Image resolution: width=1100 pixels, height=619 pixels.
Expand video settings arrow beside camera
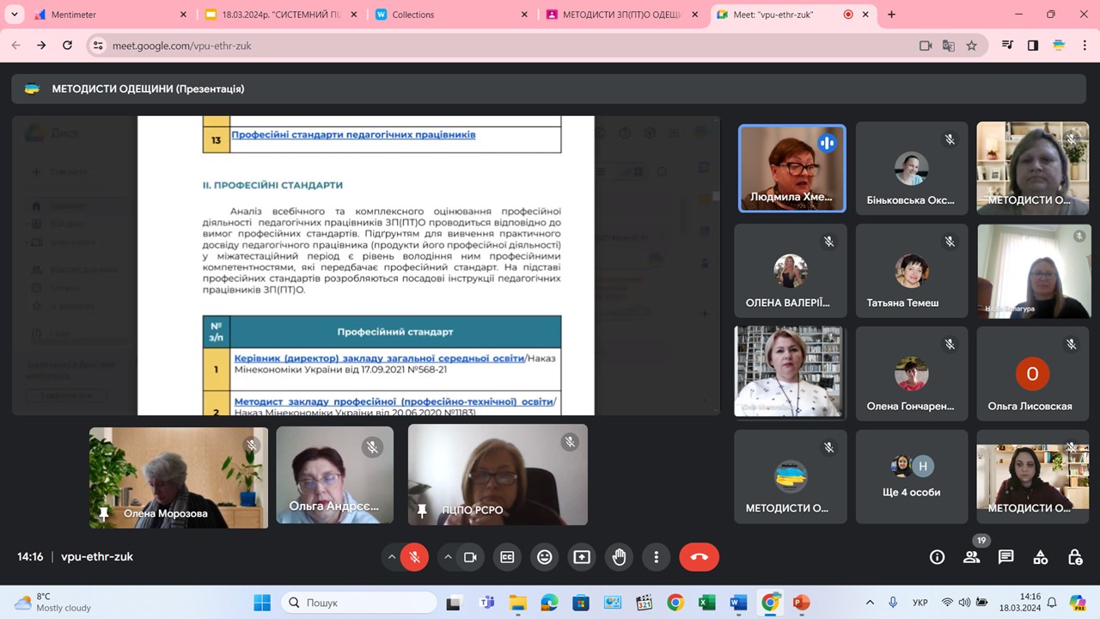pos(448,557)
